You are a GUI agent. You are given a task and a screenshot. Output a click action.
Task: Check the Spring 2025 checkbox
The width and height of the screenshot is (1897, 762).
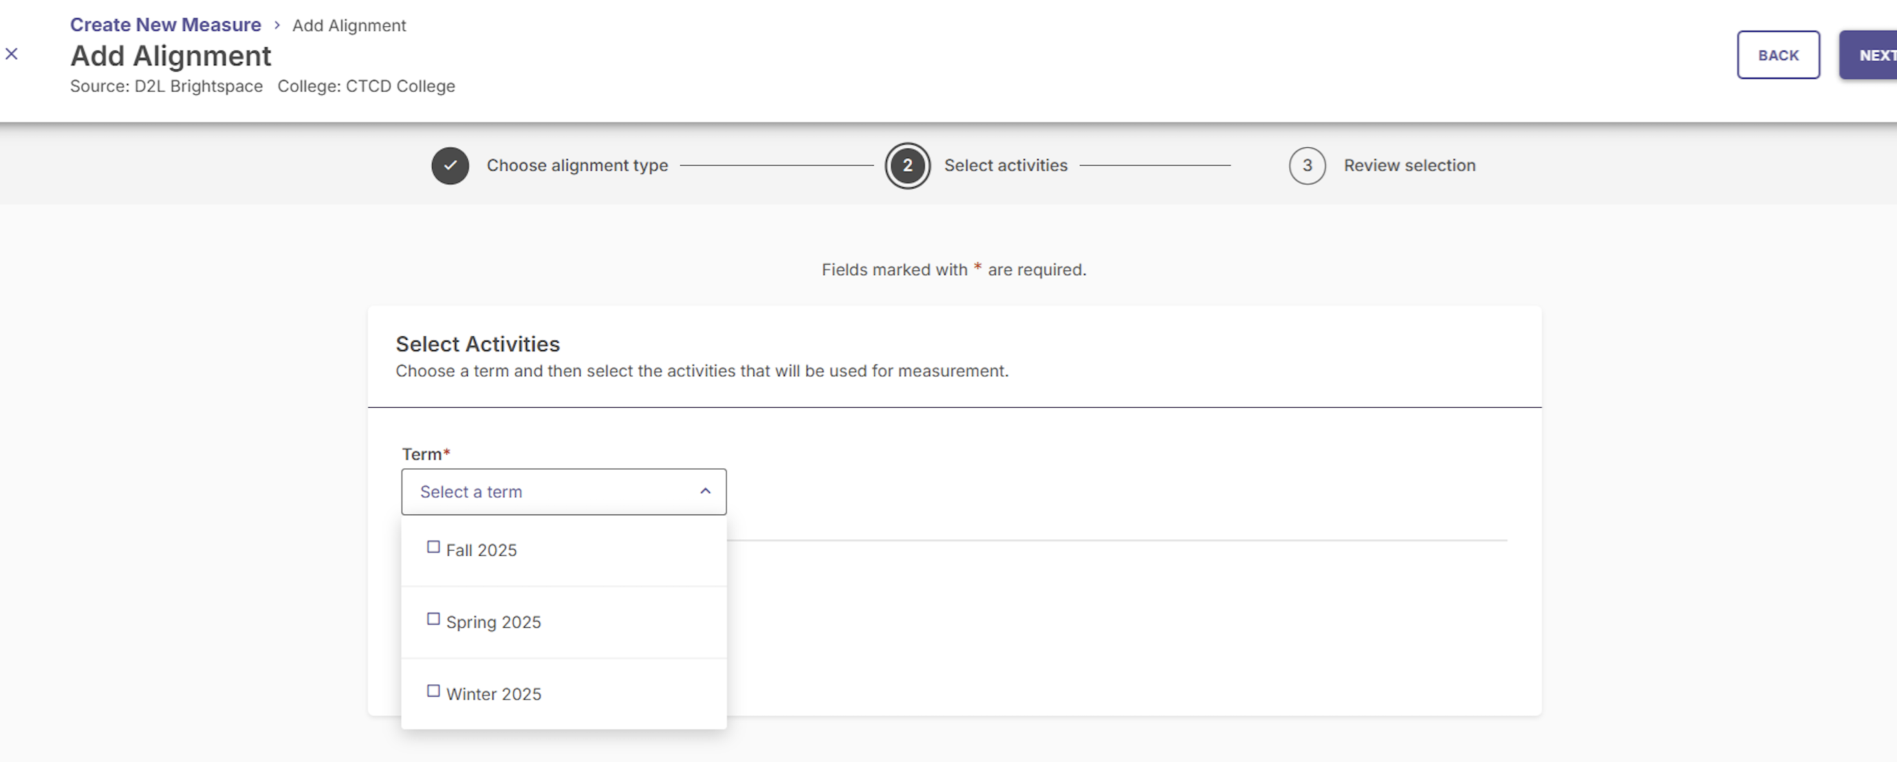[x=434, y=618]
